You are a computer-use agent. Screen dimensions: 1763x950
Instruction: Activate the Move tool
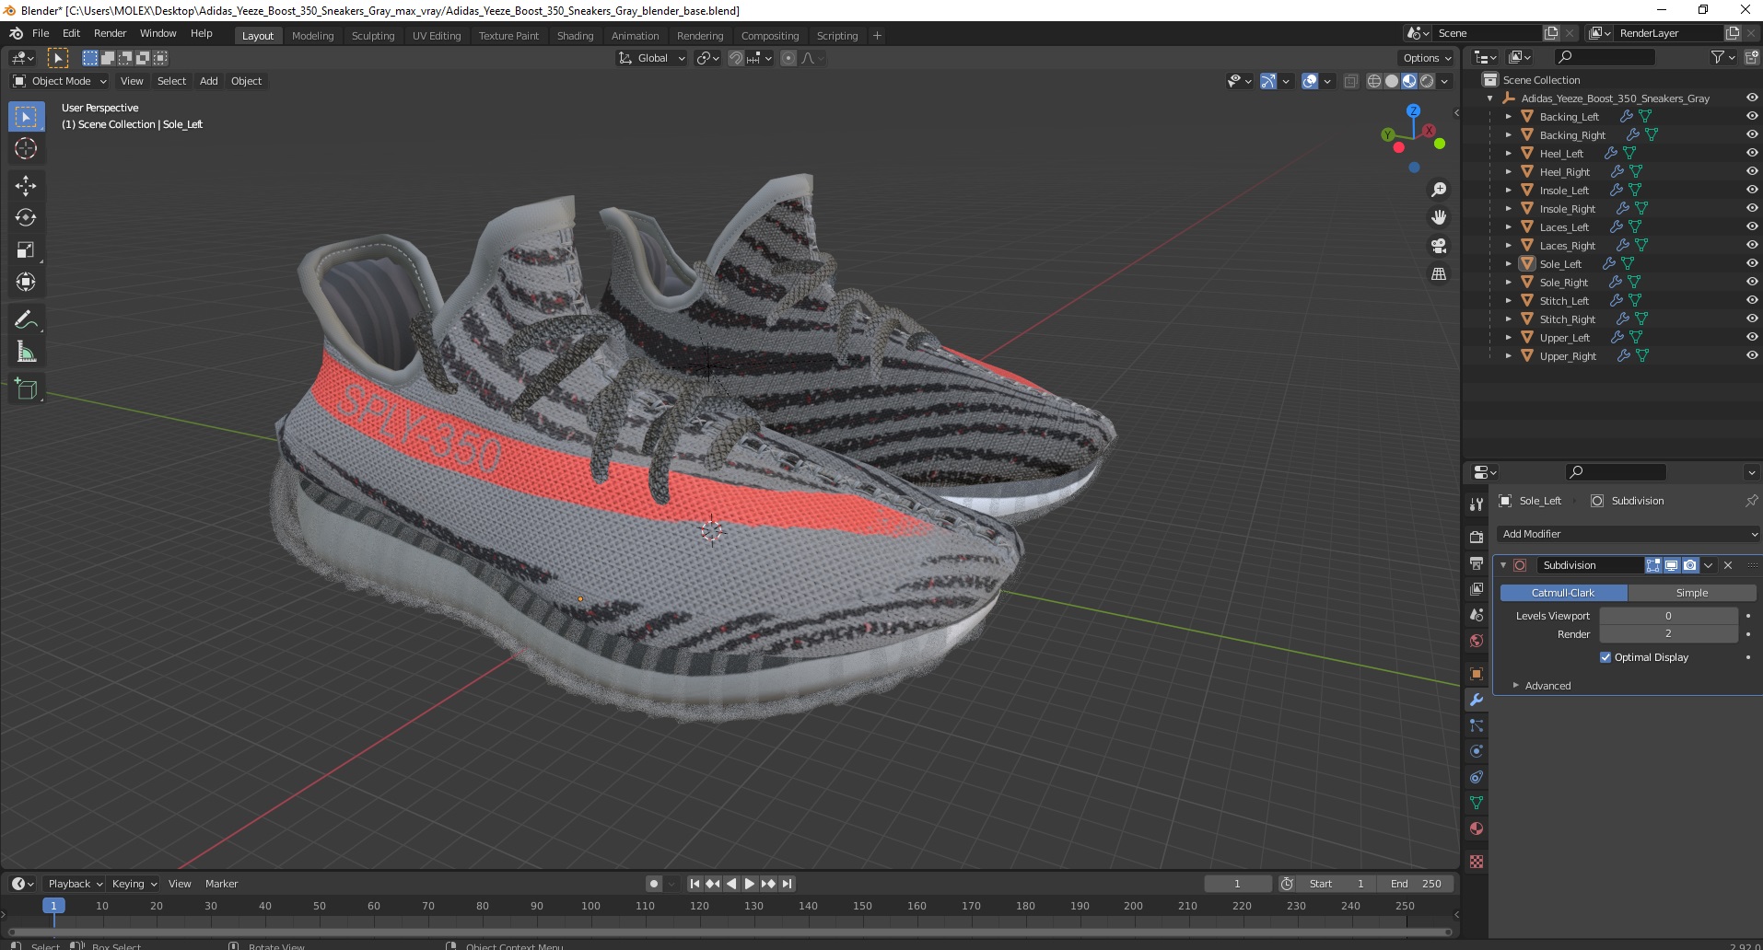[x=26, y=186]
